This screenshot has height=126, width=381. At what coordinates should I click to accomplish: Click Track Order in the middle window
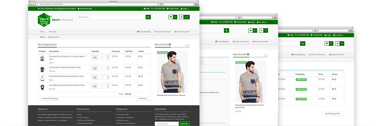click(240, 22)
